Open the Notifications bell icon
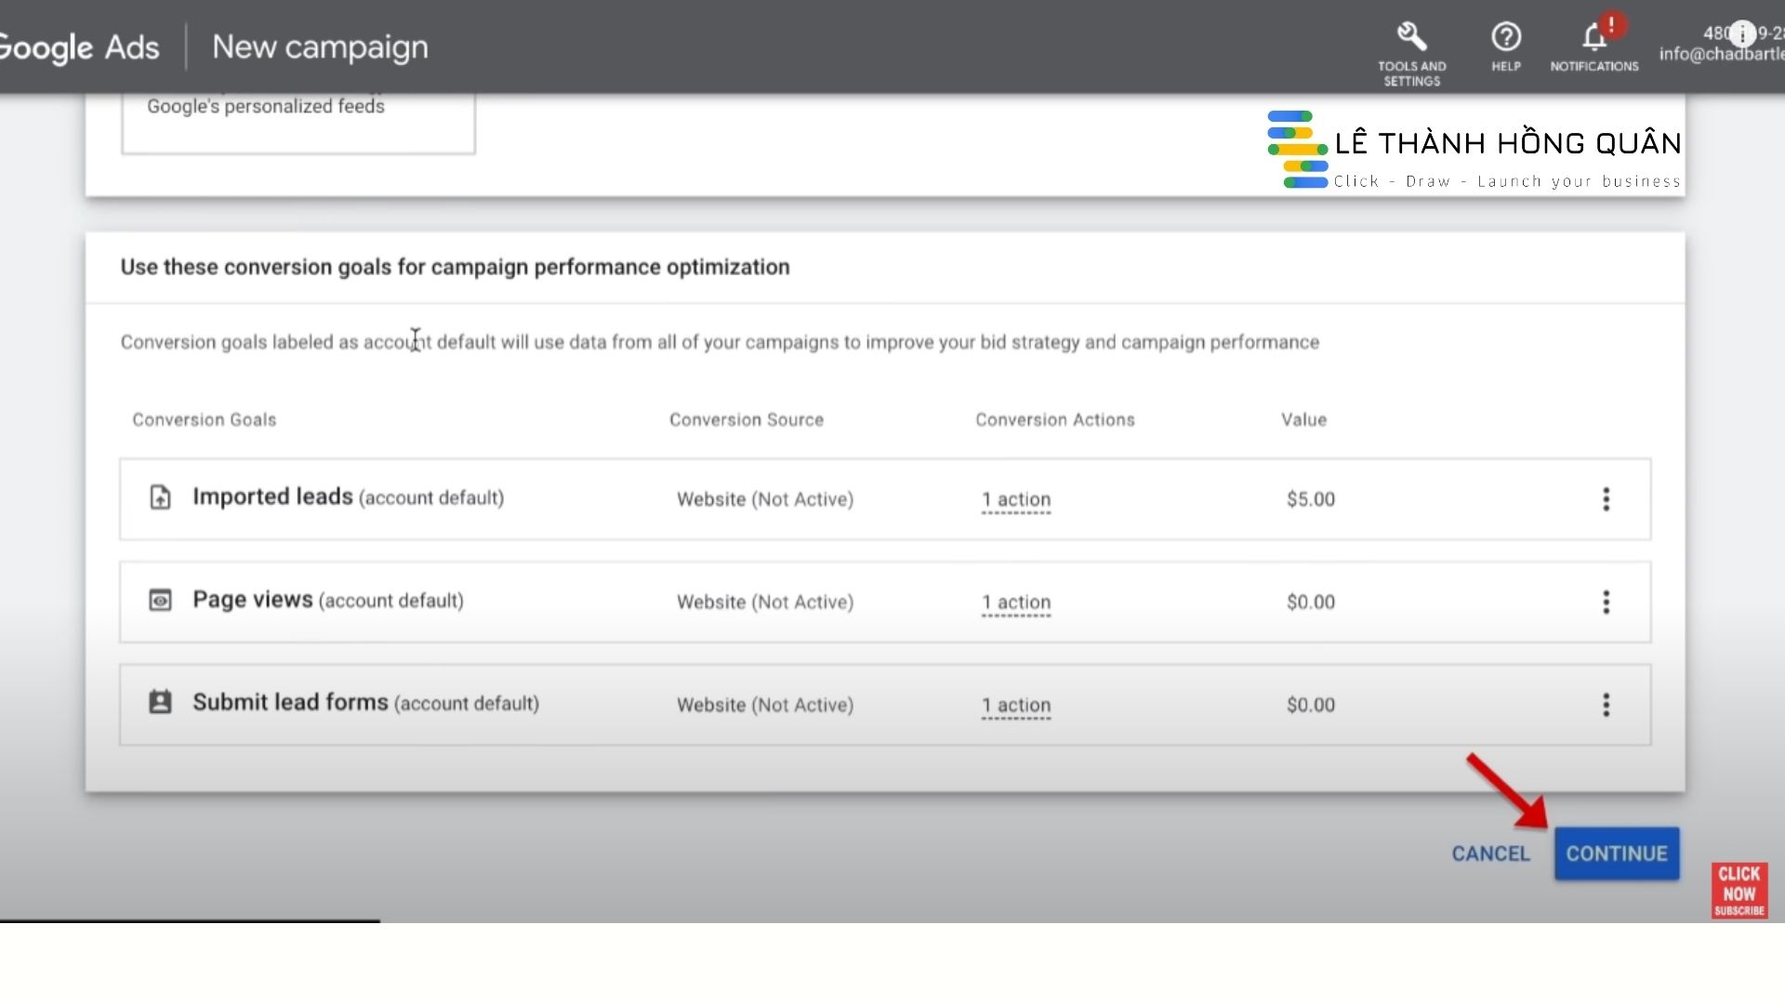The width and height of the screenshot is (1785, 1004). [1593, 38]
